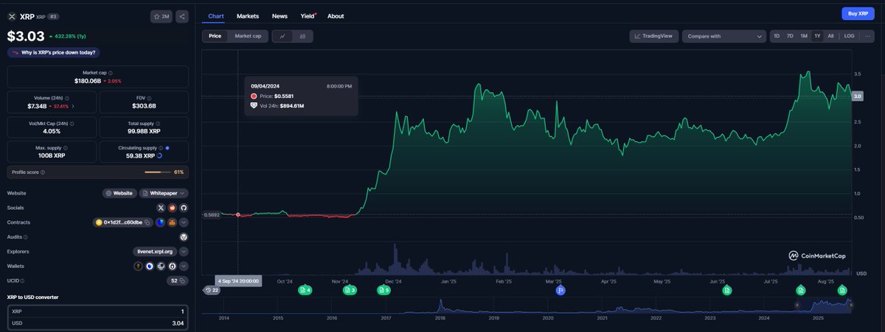Open the fourth wallet icon in Wallets row

click(172, 266)
